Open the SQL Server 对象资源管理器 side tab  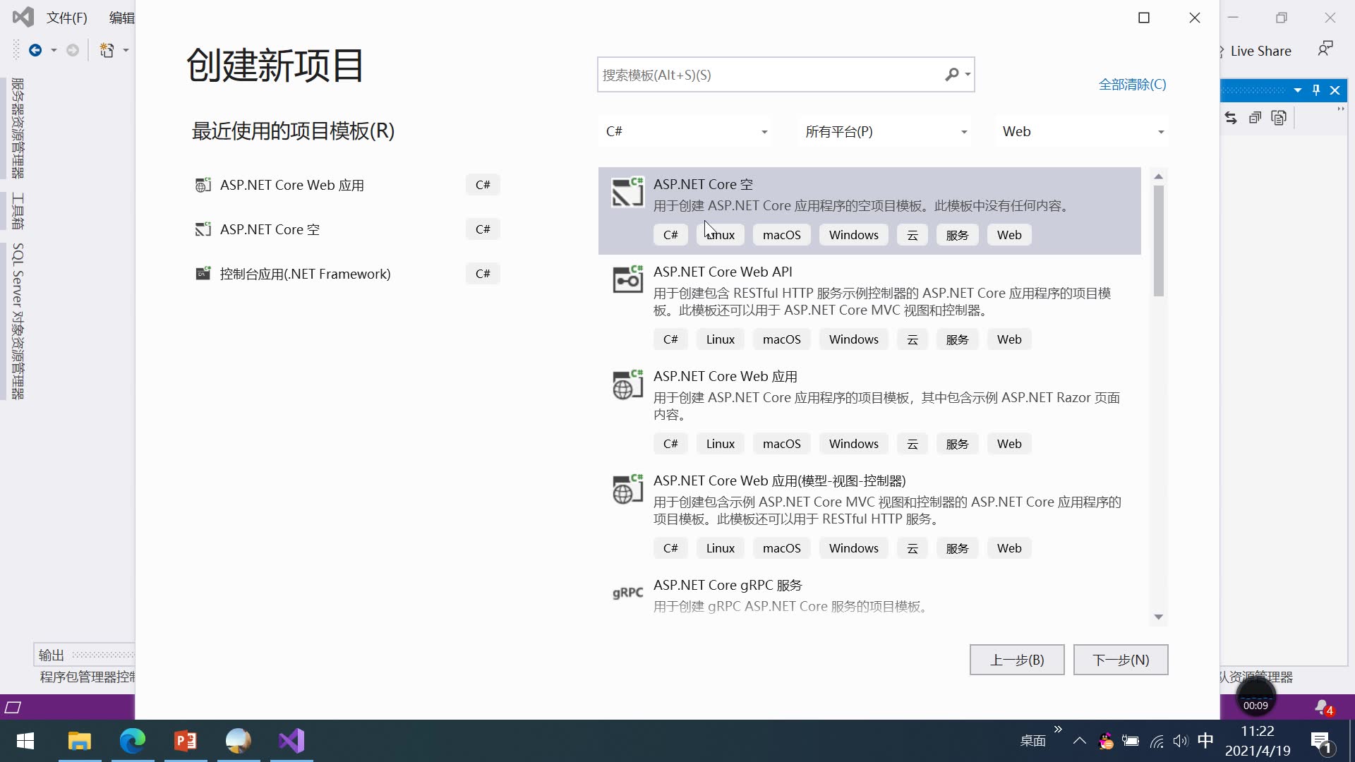[18, 321]
